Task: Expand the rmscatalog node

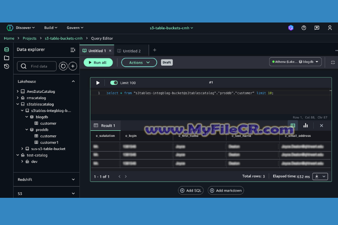Action: 18,98
